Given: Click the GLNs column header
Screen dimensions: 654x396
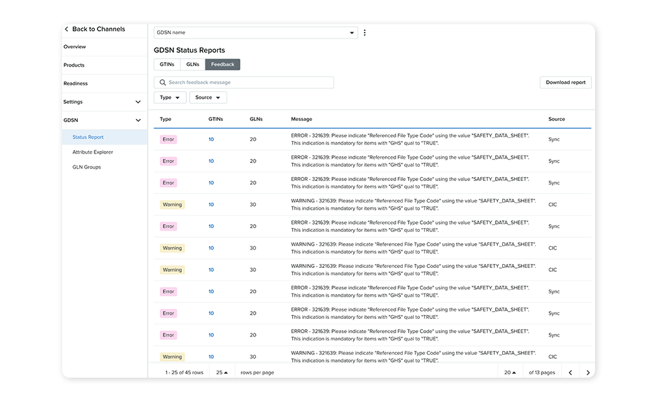Looking at the screenshot, I should [256, 119].
